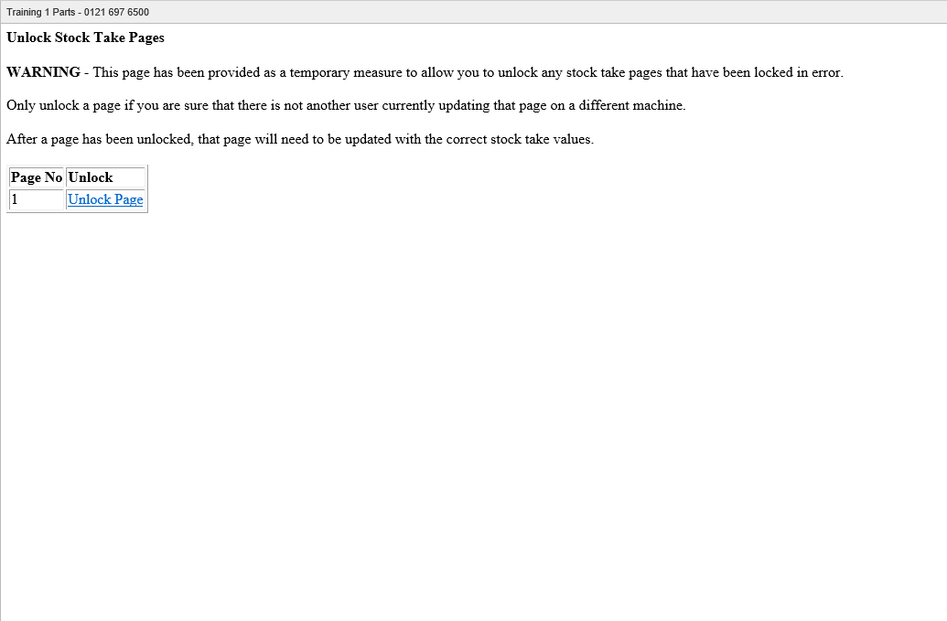Click the phrase 'temporary measure' in warning
The image size is (947, 621).
(x=346, y=73)
